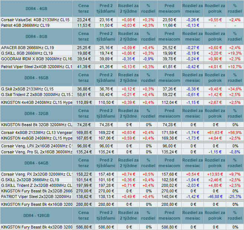Click Corsair Veng. LPX 2x16GB 2400MHz row
This screenshot has height=230, width=244.
click(122, 146)
